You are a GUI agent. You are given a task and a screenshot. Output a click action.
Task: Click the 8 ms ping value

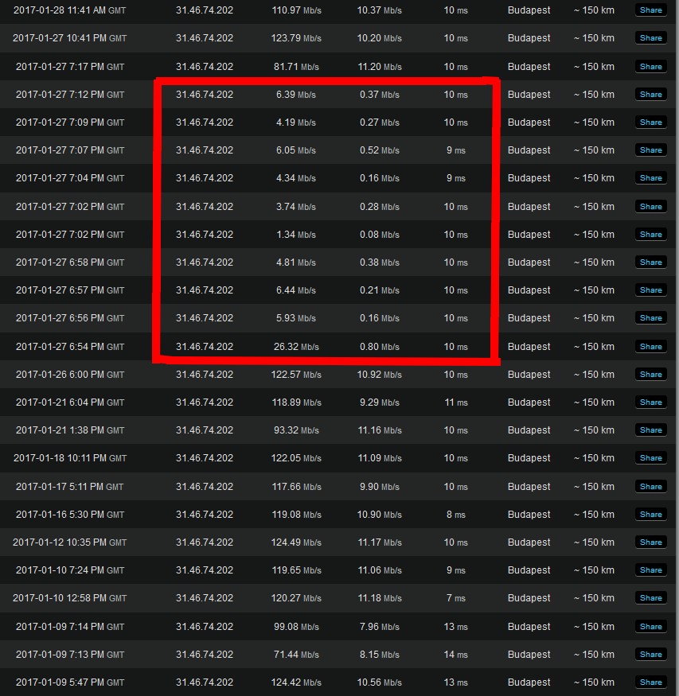pyautogui.click(x=455, y=515)
